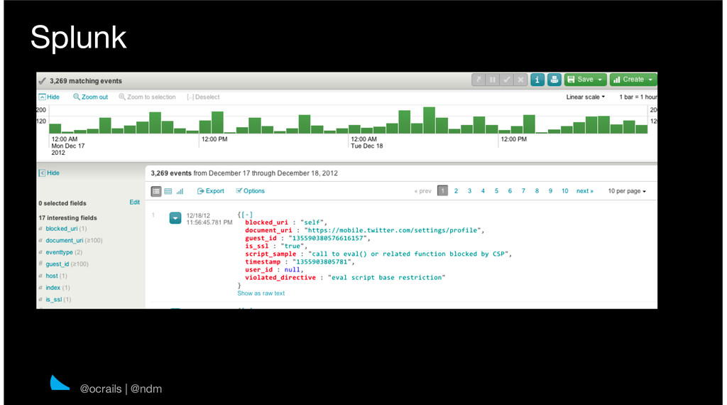
Task: Go to results page 10
Action: pyautogui.click(x=564, y=191)
